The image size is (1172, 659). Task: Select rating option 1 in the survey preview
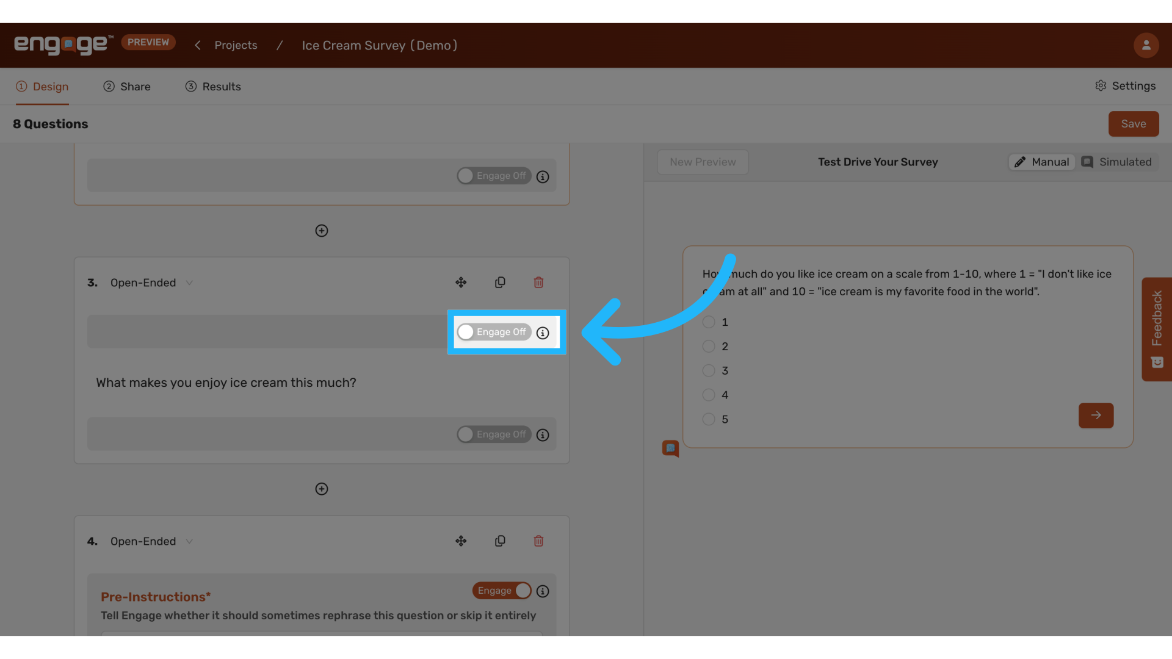pyautogui.click(x=709, y=322)
